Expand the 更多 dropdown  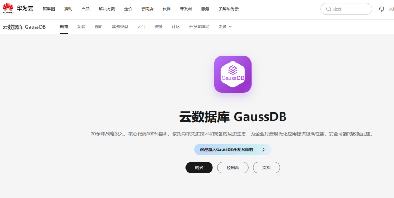(x=225, y=27)
